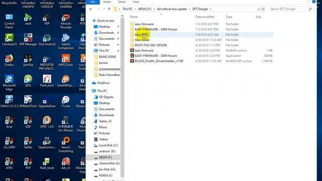Select 'EASY-FIRMWARE - GSM-Forum' application file
This screenshot has width=322, height=181.
(156, 56)
